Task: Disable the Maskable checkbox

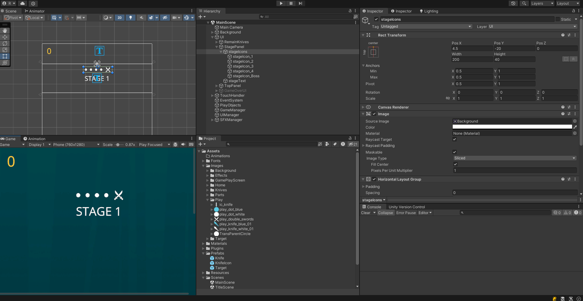Action: pos(455,152)
